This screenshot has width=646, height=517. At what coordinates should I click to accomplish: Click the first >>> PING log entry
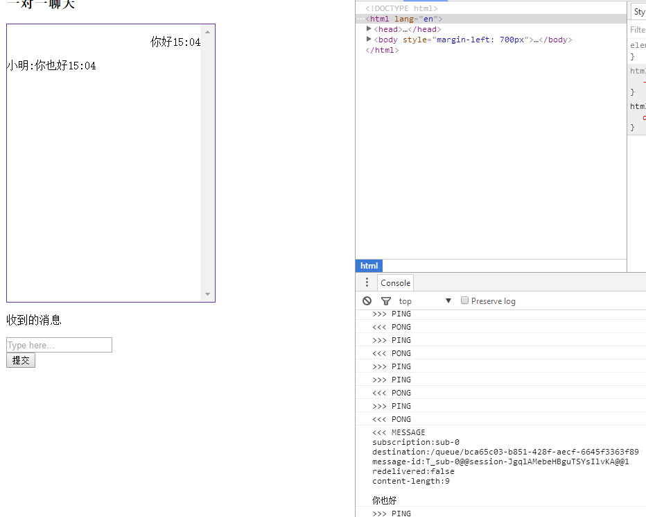click(392, 314)
